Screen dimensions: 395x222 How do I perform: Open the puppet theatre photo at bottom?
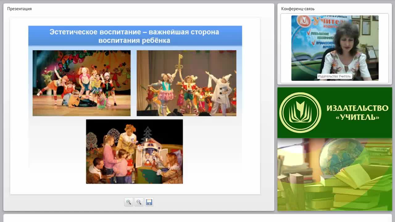click(134, 151)
